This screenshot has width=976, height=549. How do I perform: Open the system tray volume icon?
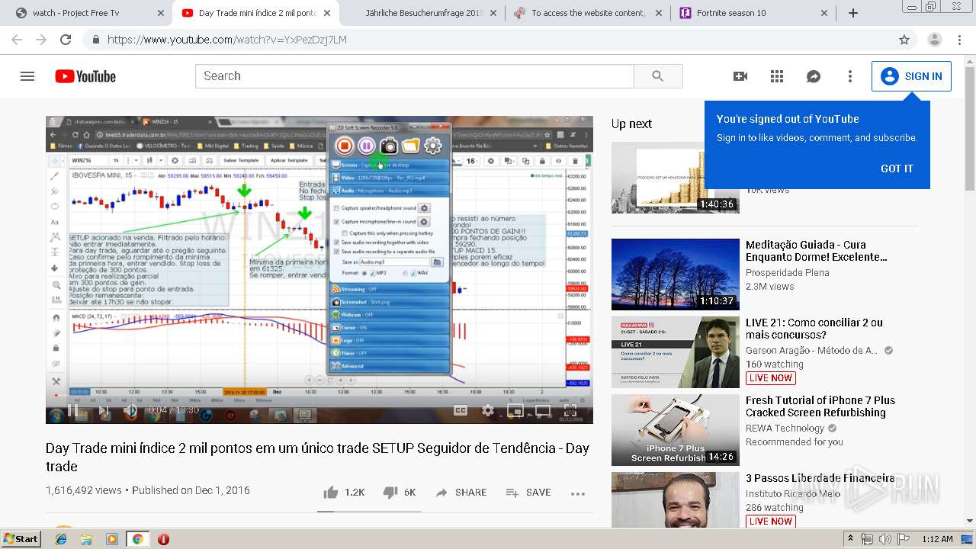coord(885,539)
